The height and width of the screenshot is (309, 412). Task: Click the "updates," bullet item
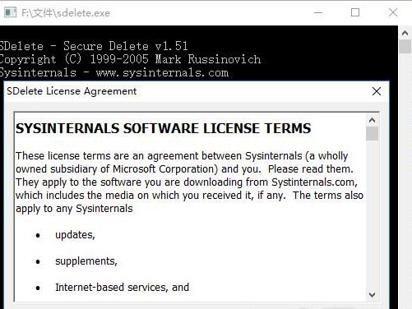(x=75, y=235)
